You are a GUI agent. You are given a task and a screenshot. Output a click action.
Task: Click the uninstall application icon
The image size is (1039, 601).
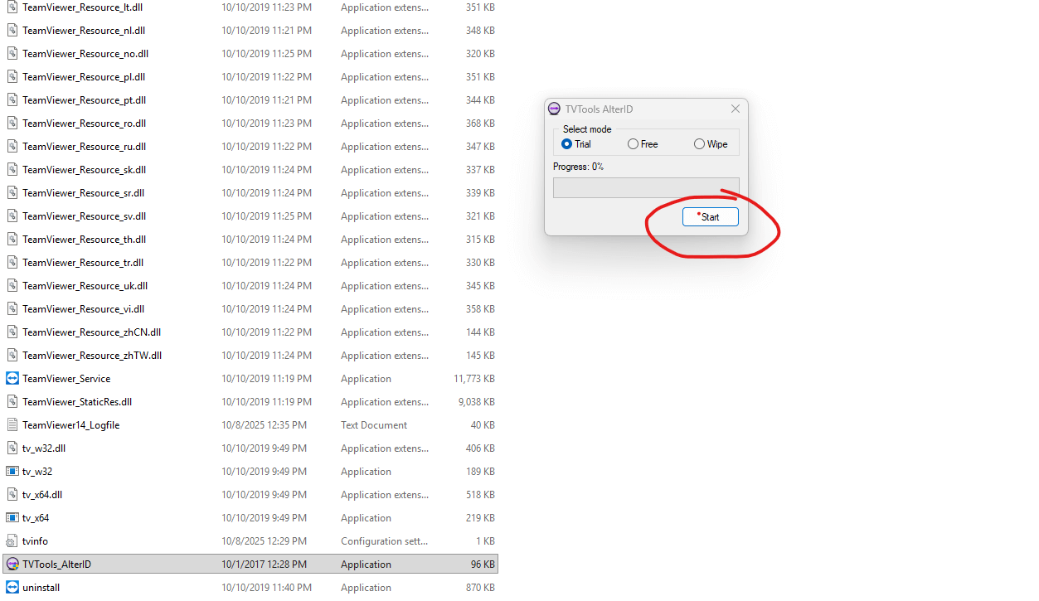[12, 588]
